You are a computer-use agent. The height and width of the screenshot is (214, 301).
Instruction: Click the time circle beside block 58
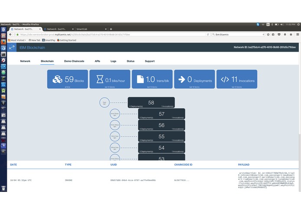[x=104, y=103]
